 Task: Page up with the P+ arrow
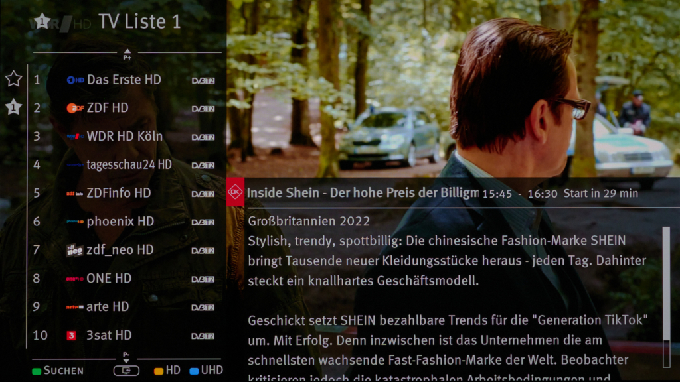coord(127,54)
